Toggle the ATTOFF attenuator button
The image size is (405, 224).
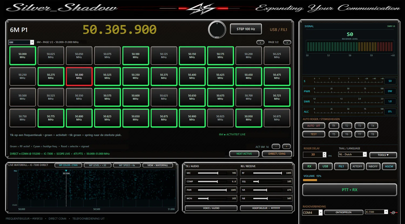357,166
